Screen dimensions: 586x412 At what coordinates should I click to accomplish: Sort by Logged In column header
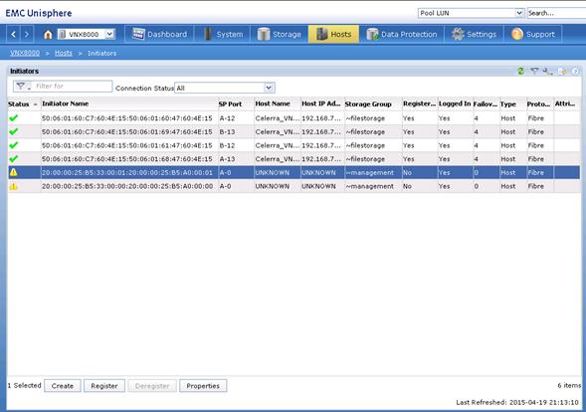(455, 103)
